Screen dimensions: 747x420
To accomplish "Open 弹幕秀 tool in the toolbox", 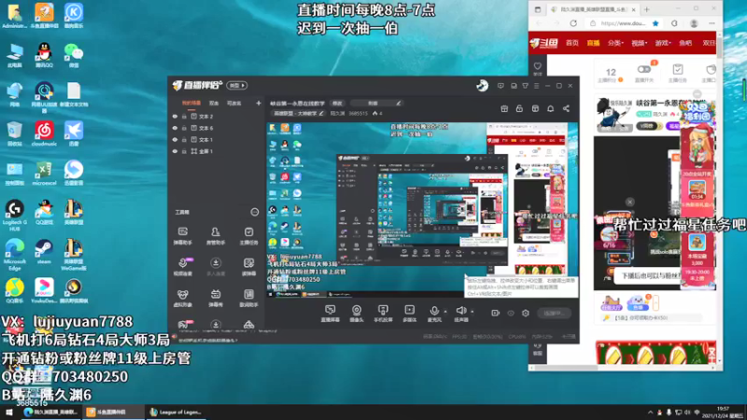I will pyautogui.click(x=216, y=298).
